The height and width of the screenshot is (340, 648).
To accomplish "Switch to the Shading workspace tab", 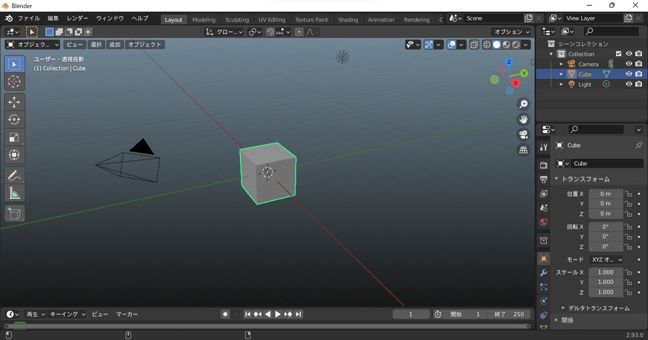I will 348,19.
